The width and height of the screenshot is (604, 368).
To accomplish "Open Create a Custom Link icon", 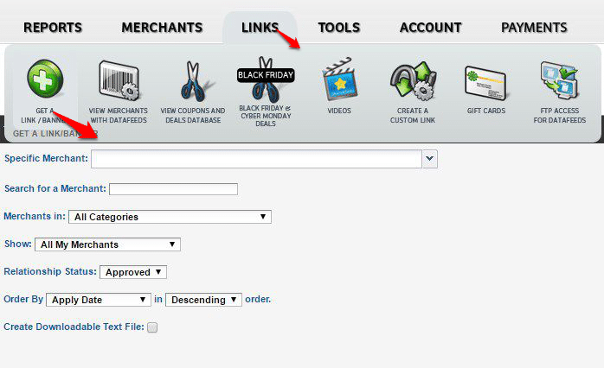I will pos(413,80).
